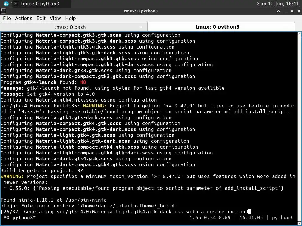The height and width of the screenshot is (226, 302).
Task: Open the Actions menu
Action: point(24,19)
